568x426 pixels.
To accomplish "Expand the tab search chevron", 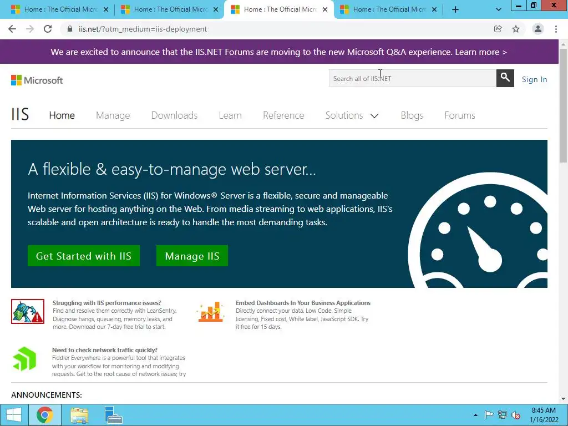I will 499,10.
